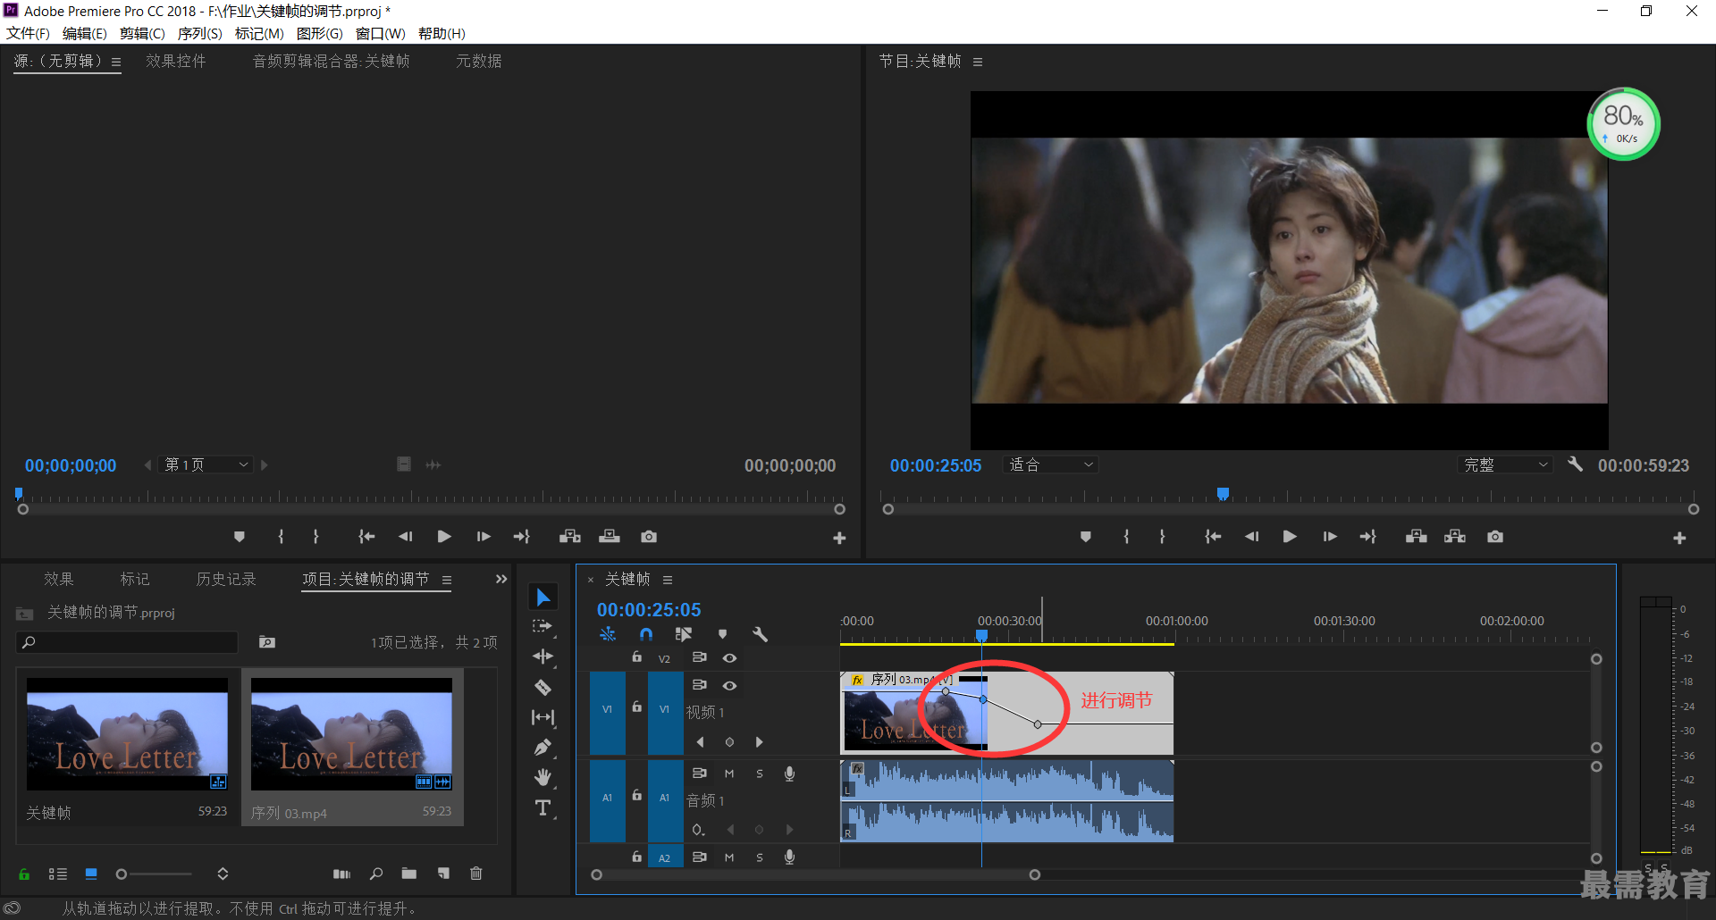Screen dimensions: 1716x920
Task: Delete selected item trash icon
Action: pos(476,874)
